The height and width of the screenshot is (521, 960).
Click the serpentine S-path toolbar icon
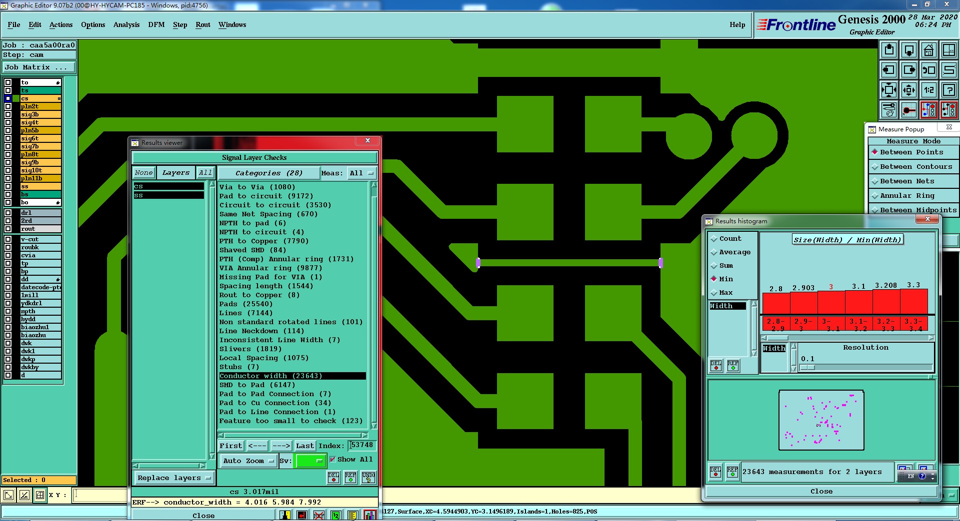pos(949,70)
